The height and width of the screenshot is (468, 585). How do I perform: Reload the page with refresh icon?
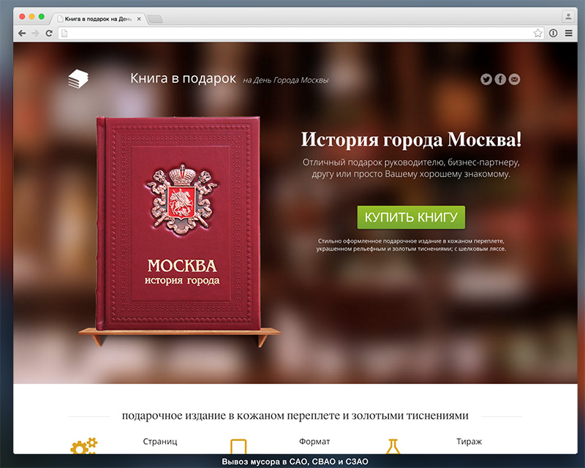49,33
